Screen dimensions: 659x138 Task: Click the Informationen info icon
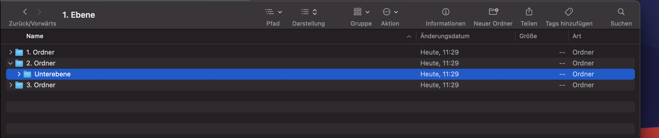[446, 12]
